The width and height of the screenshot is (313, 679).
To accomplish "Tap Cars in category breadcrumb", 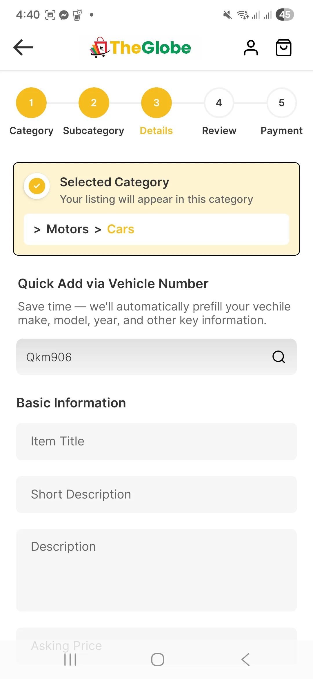I will [x=121, y=229].
